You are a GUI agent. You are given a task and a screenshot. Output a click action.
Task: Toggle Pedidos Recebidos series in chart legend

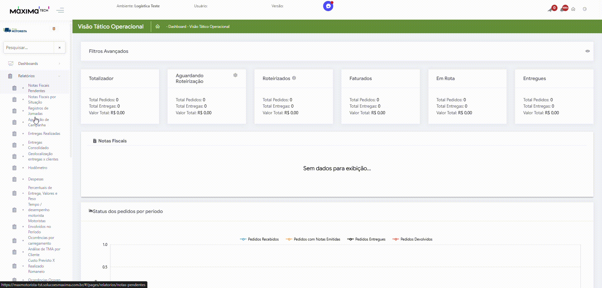click(260, 239)
